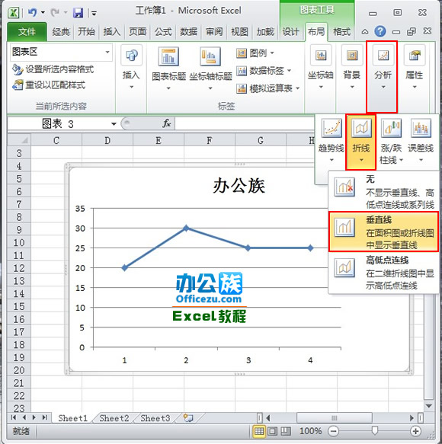Click the horizontal scrollbar thumb
This screenshot has width=442, height=444.
(x=334, y=418)
